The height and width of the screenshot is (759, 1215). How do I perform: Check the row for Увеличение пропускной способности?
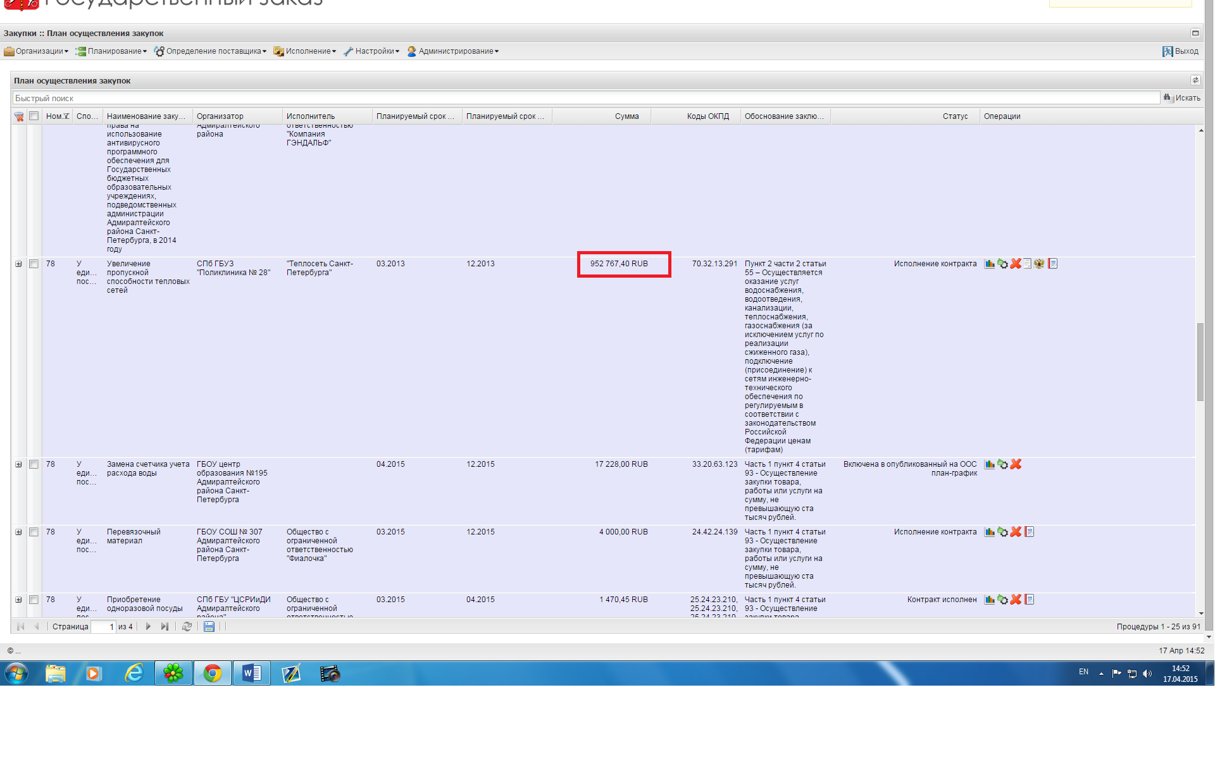tap(34, 264)
